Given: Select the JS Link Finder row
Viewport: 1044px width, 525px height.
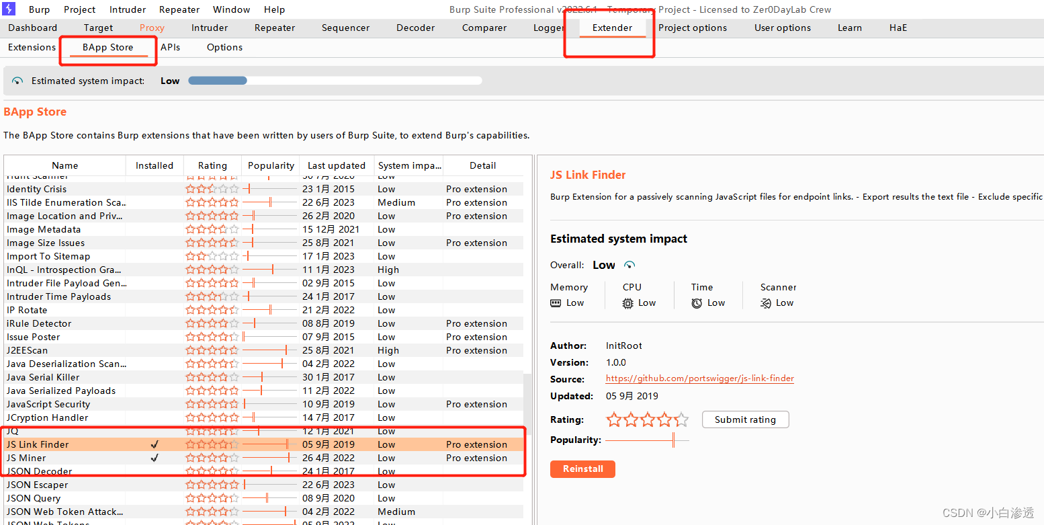Looking at the screenshot, I should tap(263, 444).
